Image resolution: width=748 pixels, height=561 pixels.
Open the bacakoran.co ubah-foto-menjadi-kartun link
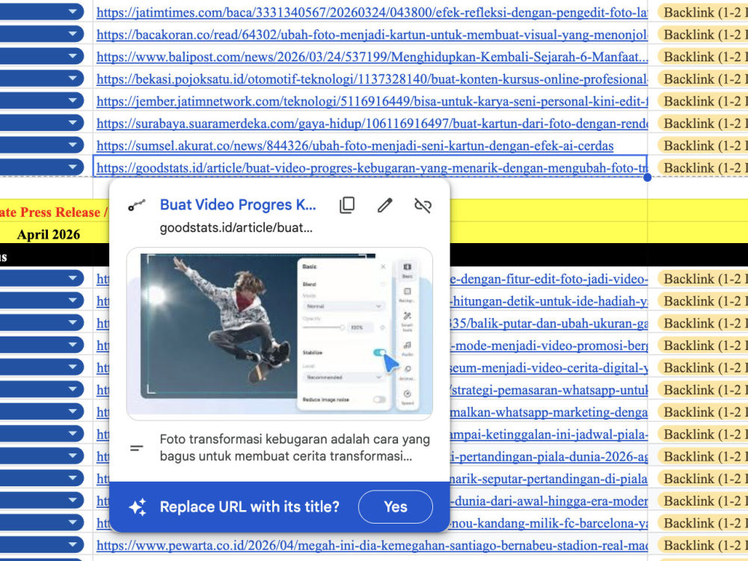point(372,35)
